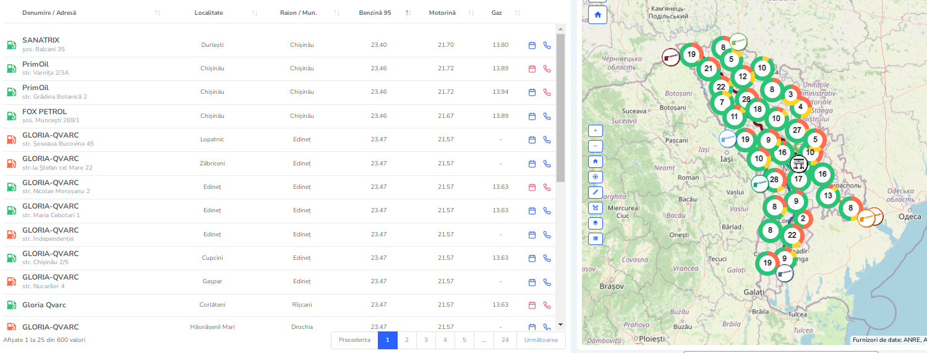Sort table by Localitate column arrows
The width and height of the screenshot is (927, 353).
(255, 13)
